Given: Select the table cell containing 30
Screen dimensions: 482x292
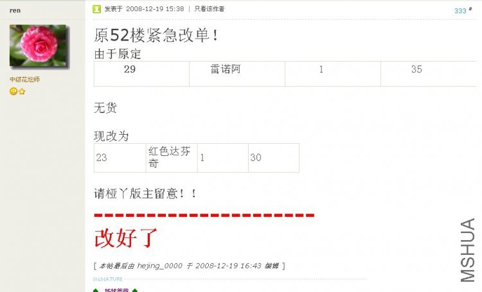Looking at the screenshot, I should (274, 158).
